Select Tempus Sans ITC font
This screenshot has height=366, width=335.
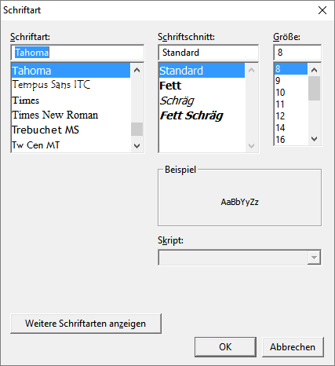tap(71, 85)
